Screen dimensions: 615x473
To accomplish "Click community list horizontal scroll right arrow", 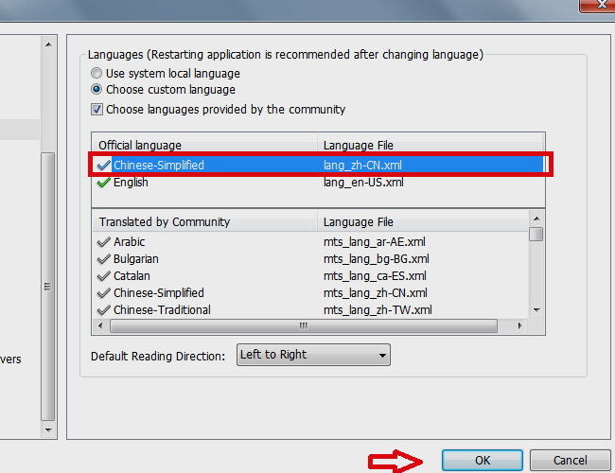I will [x=520, y=326].
